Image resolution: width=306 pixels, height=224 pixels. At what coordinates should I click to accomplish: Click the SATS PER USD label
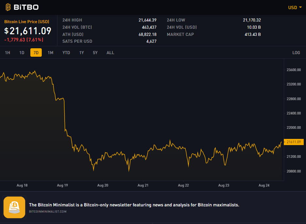(x=77, y=41)
